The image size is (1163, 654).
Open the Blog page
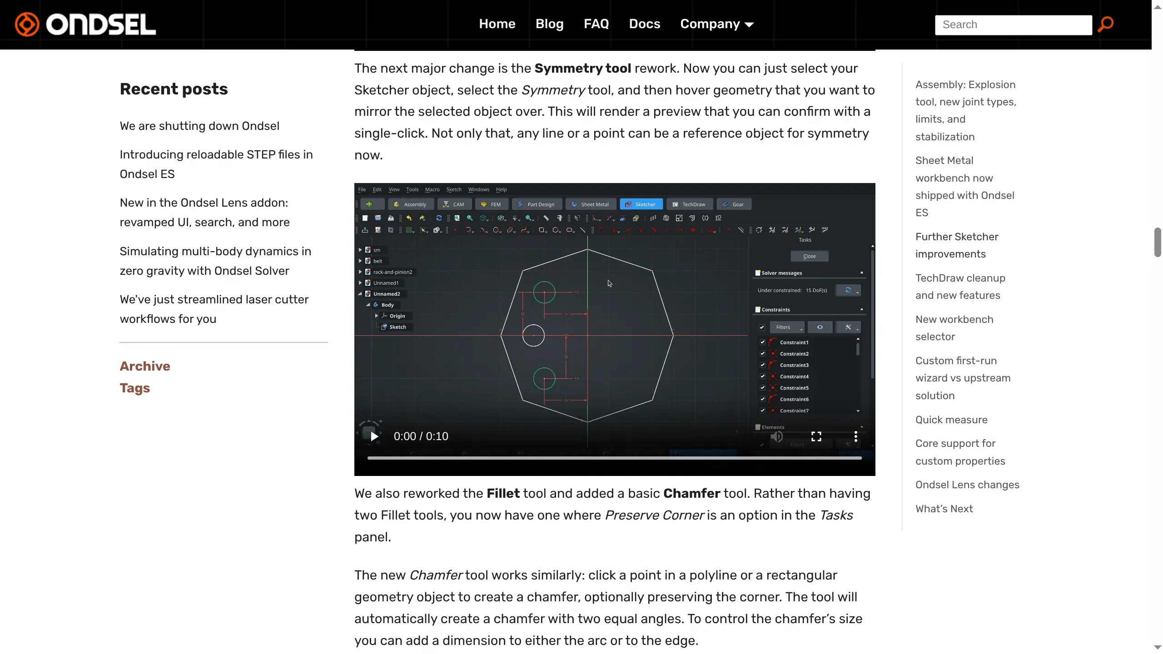coord(549,24)
